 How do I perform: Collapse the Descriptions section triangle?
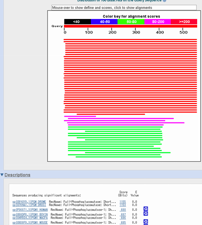[x=2, y=175]
